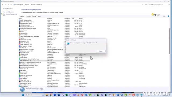
Task: Open the help question mark icon
Action: (x=169, y=16)
